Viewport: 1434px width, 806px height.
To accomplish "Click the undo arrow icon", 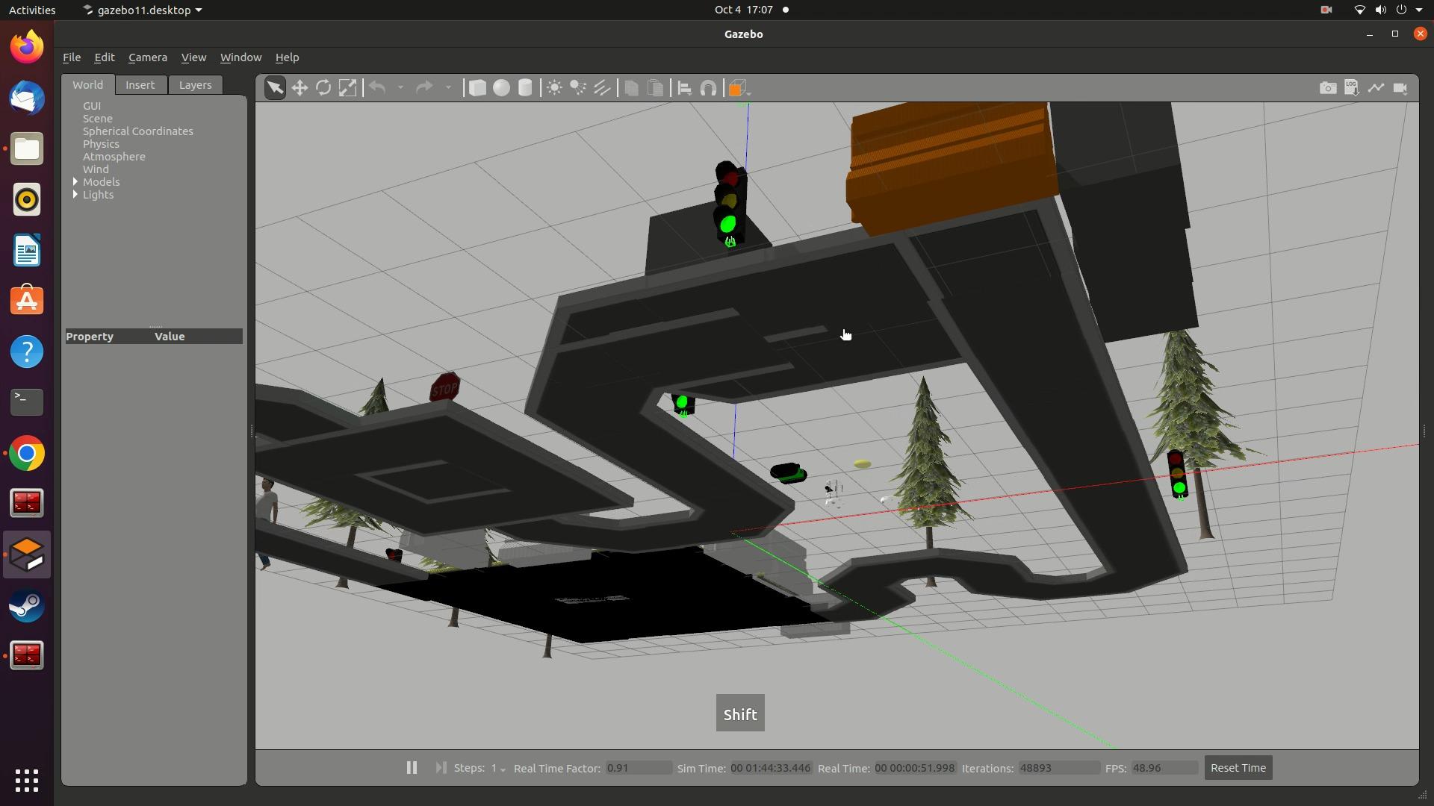I will pyautogui.click(x=377, y=88).
